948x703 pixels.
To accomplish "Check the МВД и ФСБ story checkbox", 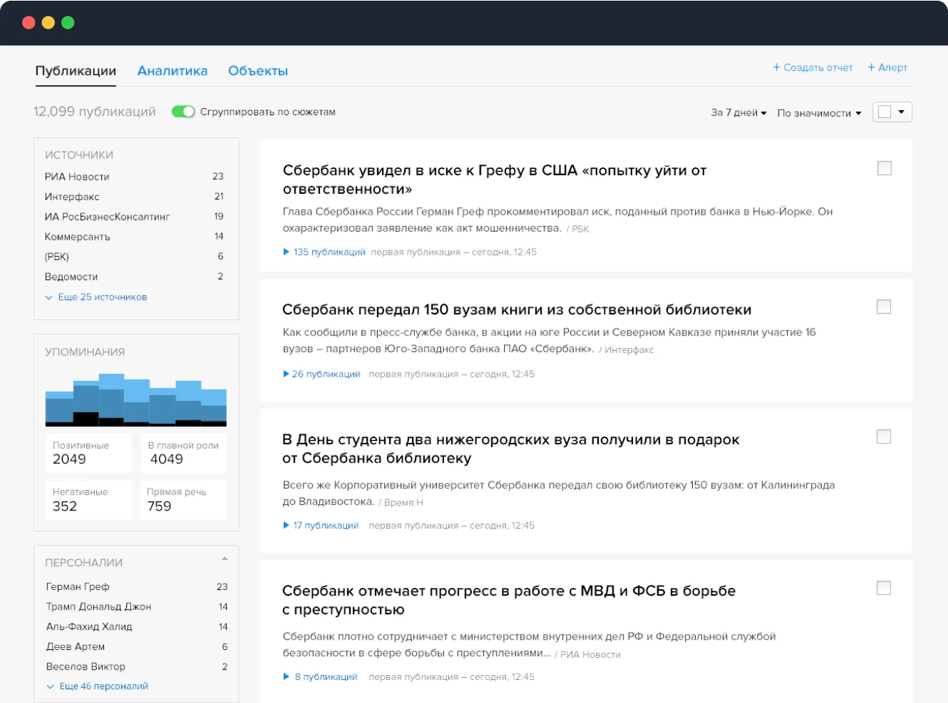I will click(884, 588).
